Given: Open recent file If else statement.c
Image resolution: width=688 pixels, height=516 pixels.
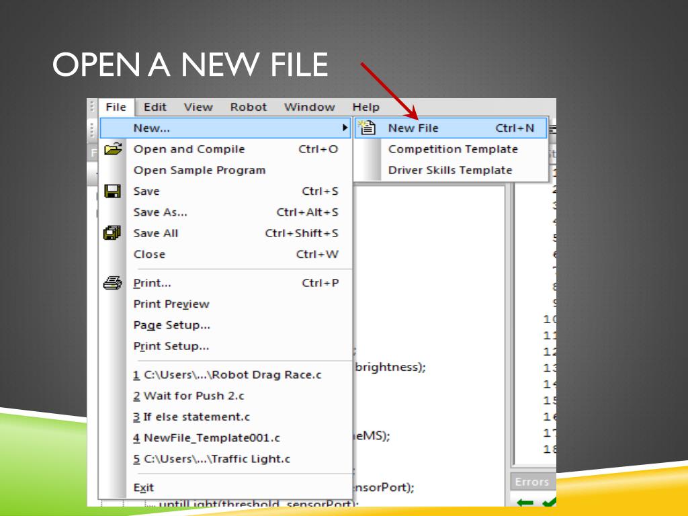Looking at the screenshot, I should pos(226,417).
